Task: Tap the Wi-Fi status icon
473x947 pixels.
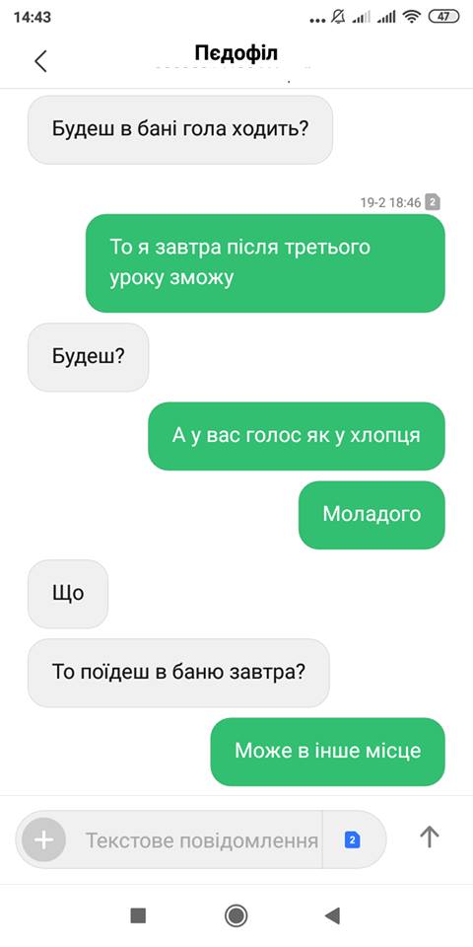Action: click(x=412, y=17)
